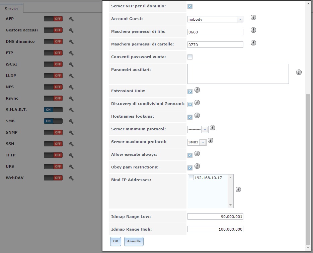Viewport: 313px width, 253px height.
Task: Click the Idmap Range Low field
Action: click(x=215, y=217)
